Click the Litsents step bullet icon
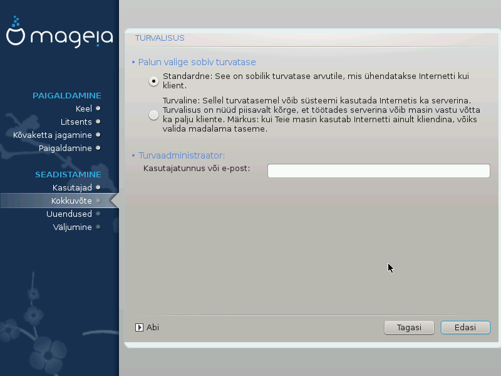The height and width of the screenshot is (376, 501). pos(98,122)
